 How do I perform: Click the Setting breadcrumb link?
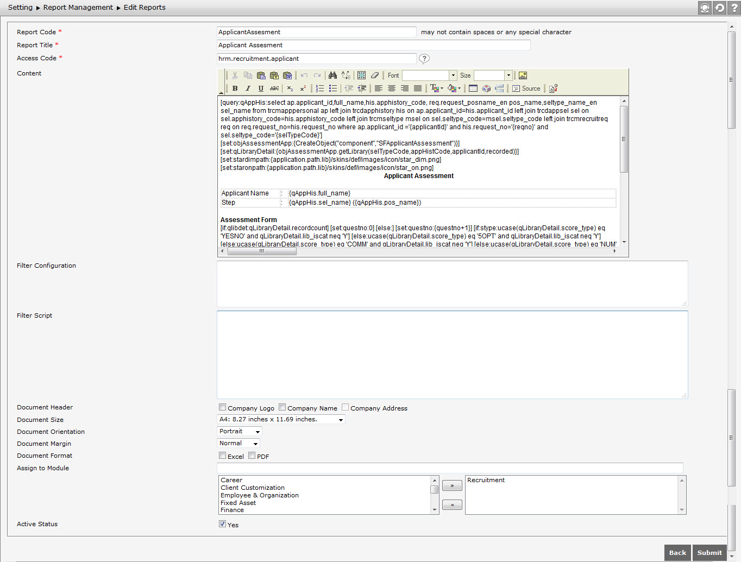pos(20,7)
